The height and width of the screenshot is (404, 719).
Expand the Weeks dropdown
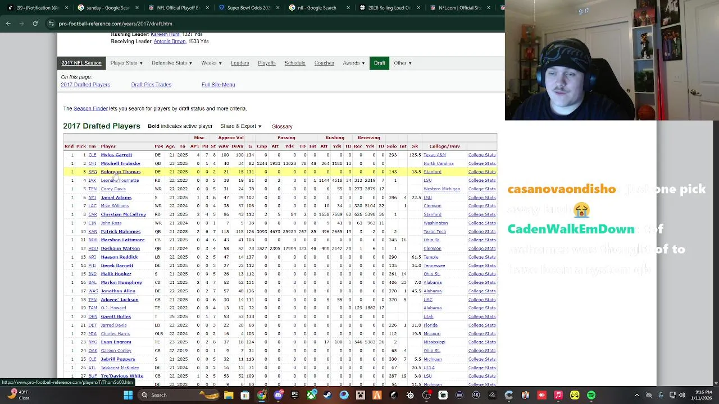pyautogui.click(x=211, y=63)
